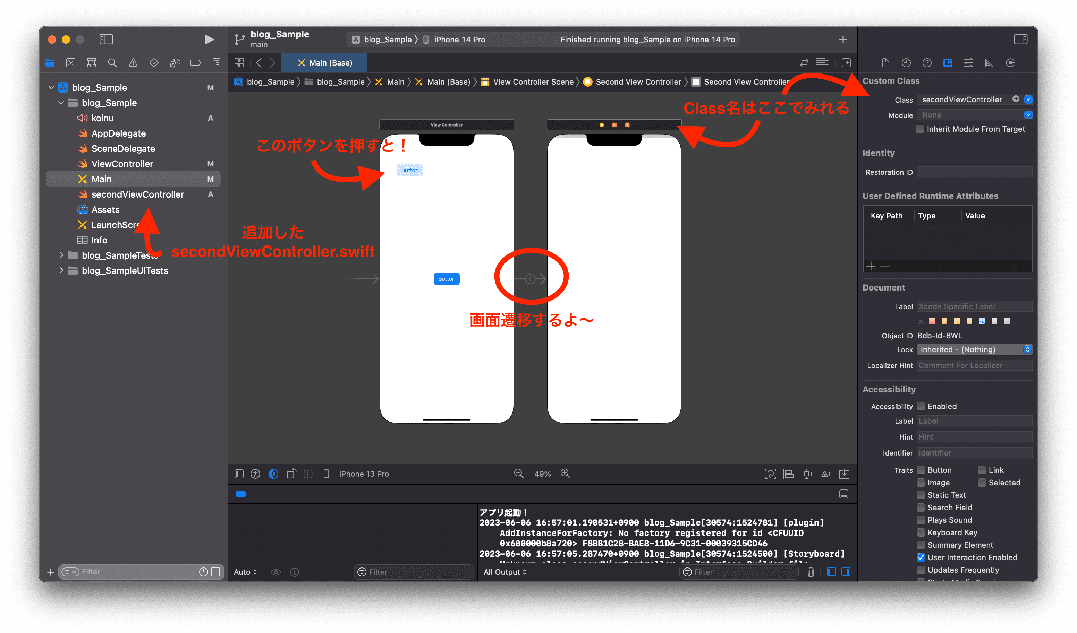Open the Align constraints icon
This screenshot has height=633, width=1077.
(789, 474)
